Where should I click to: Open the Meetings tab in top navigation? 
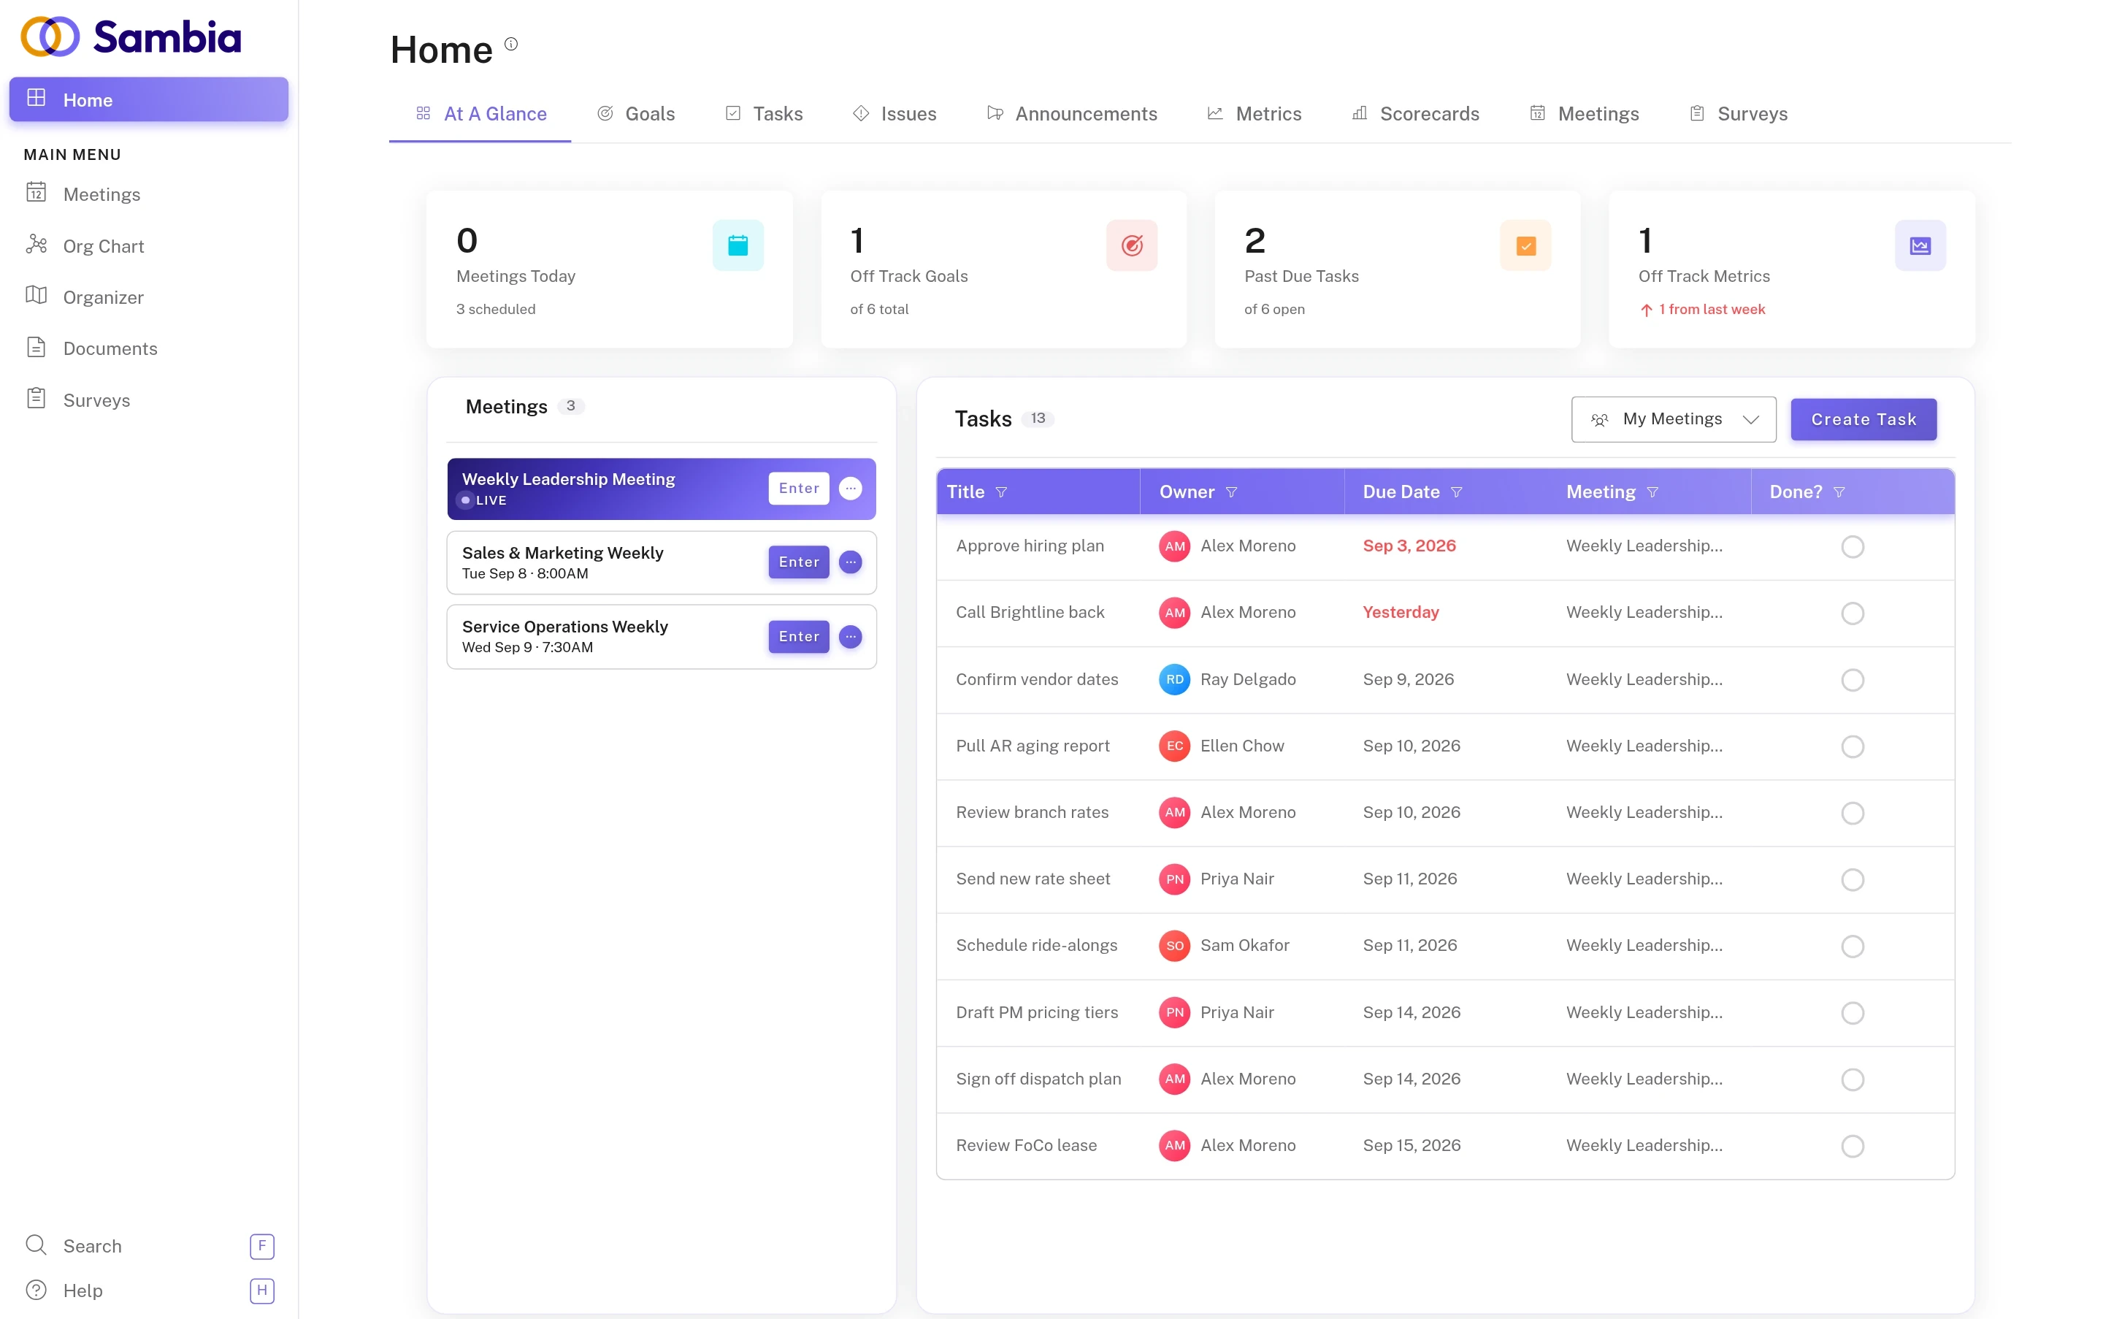[1583, 113]
